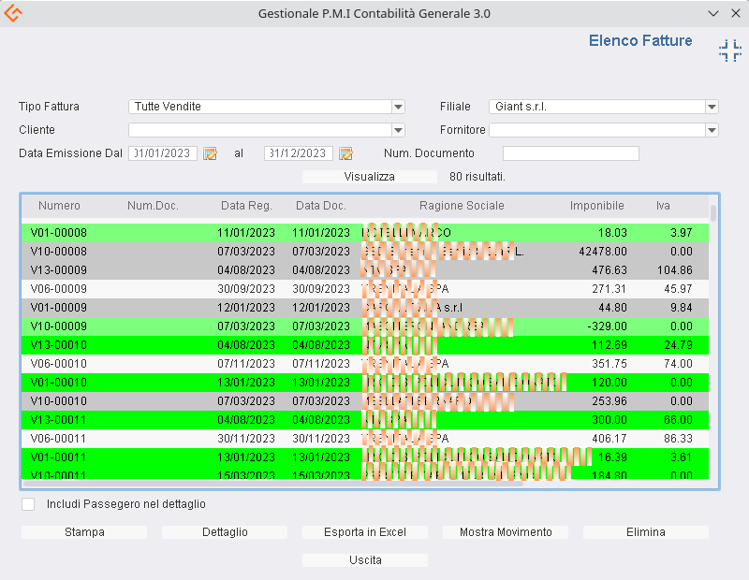This screenshot has width=749, height=580.
Task: Click the Num. Documento input field
Action: (570, 153)
